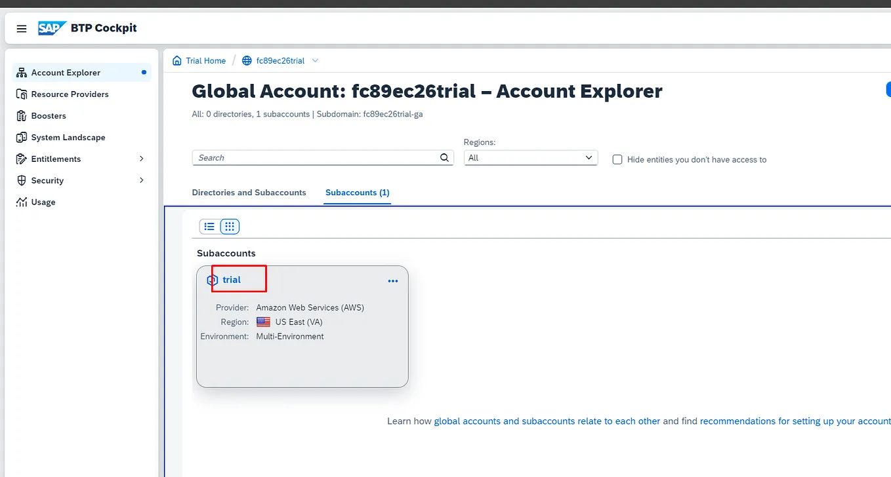Open the Trial Home breadcrumb link
This screenshot has height=477, width=891.
pos(205,61)
